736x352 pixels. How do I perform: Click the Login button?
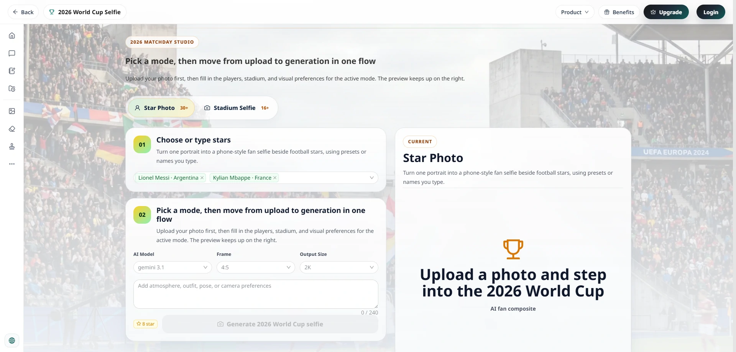coord(710,12)
